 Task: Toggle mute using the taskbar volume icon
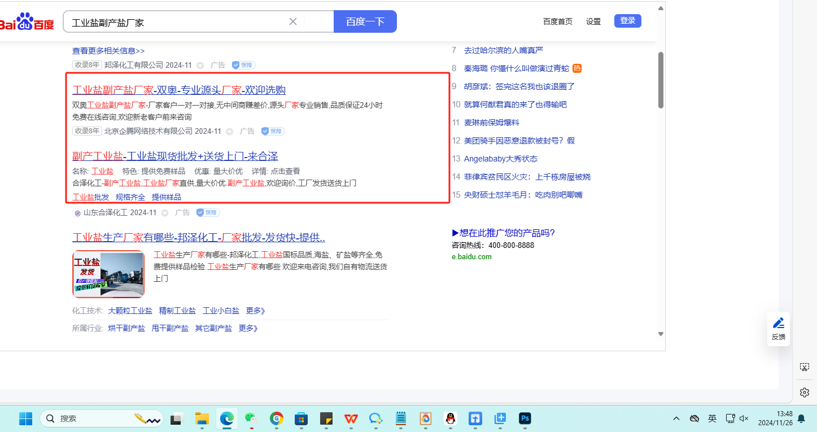coord(744,418)
